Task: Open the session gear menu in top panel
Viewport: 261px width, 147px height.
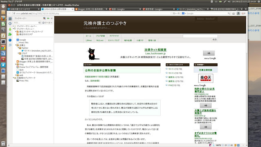Action: click(259, 2)
